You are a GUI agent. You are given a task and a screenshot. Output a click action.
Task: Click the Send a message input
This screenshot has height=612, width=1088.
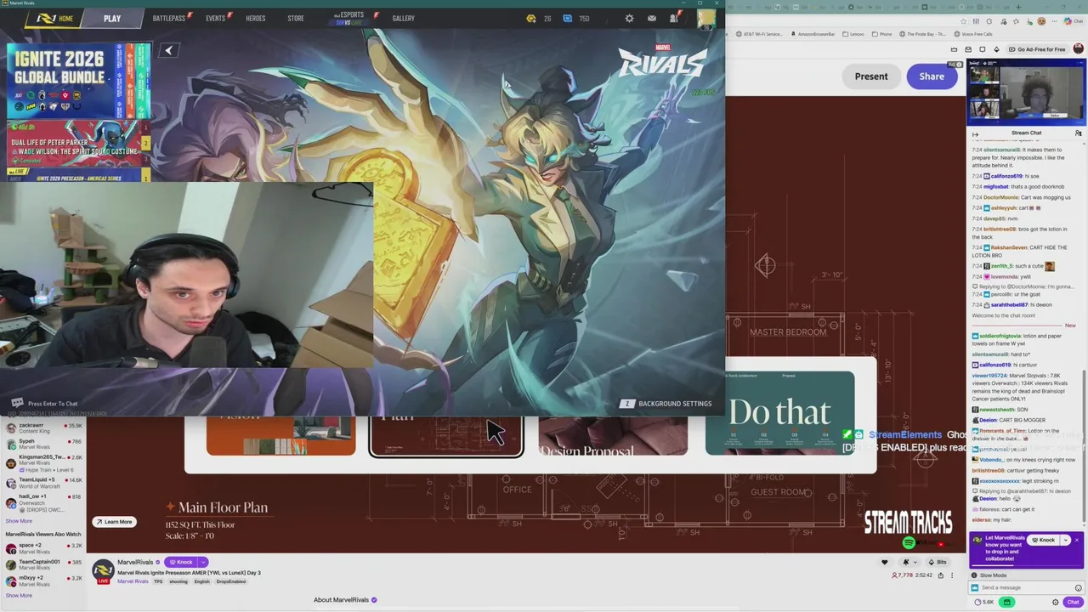tap(1027, 587)
